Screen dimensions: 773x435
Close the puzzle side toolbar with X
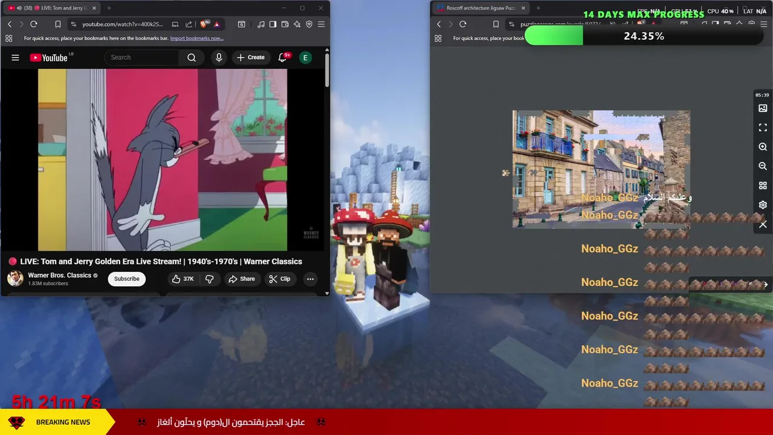(x=763, y=224)
